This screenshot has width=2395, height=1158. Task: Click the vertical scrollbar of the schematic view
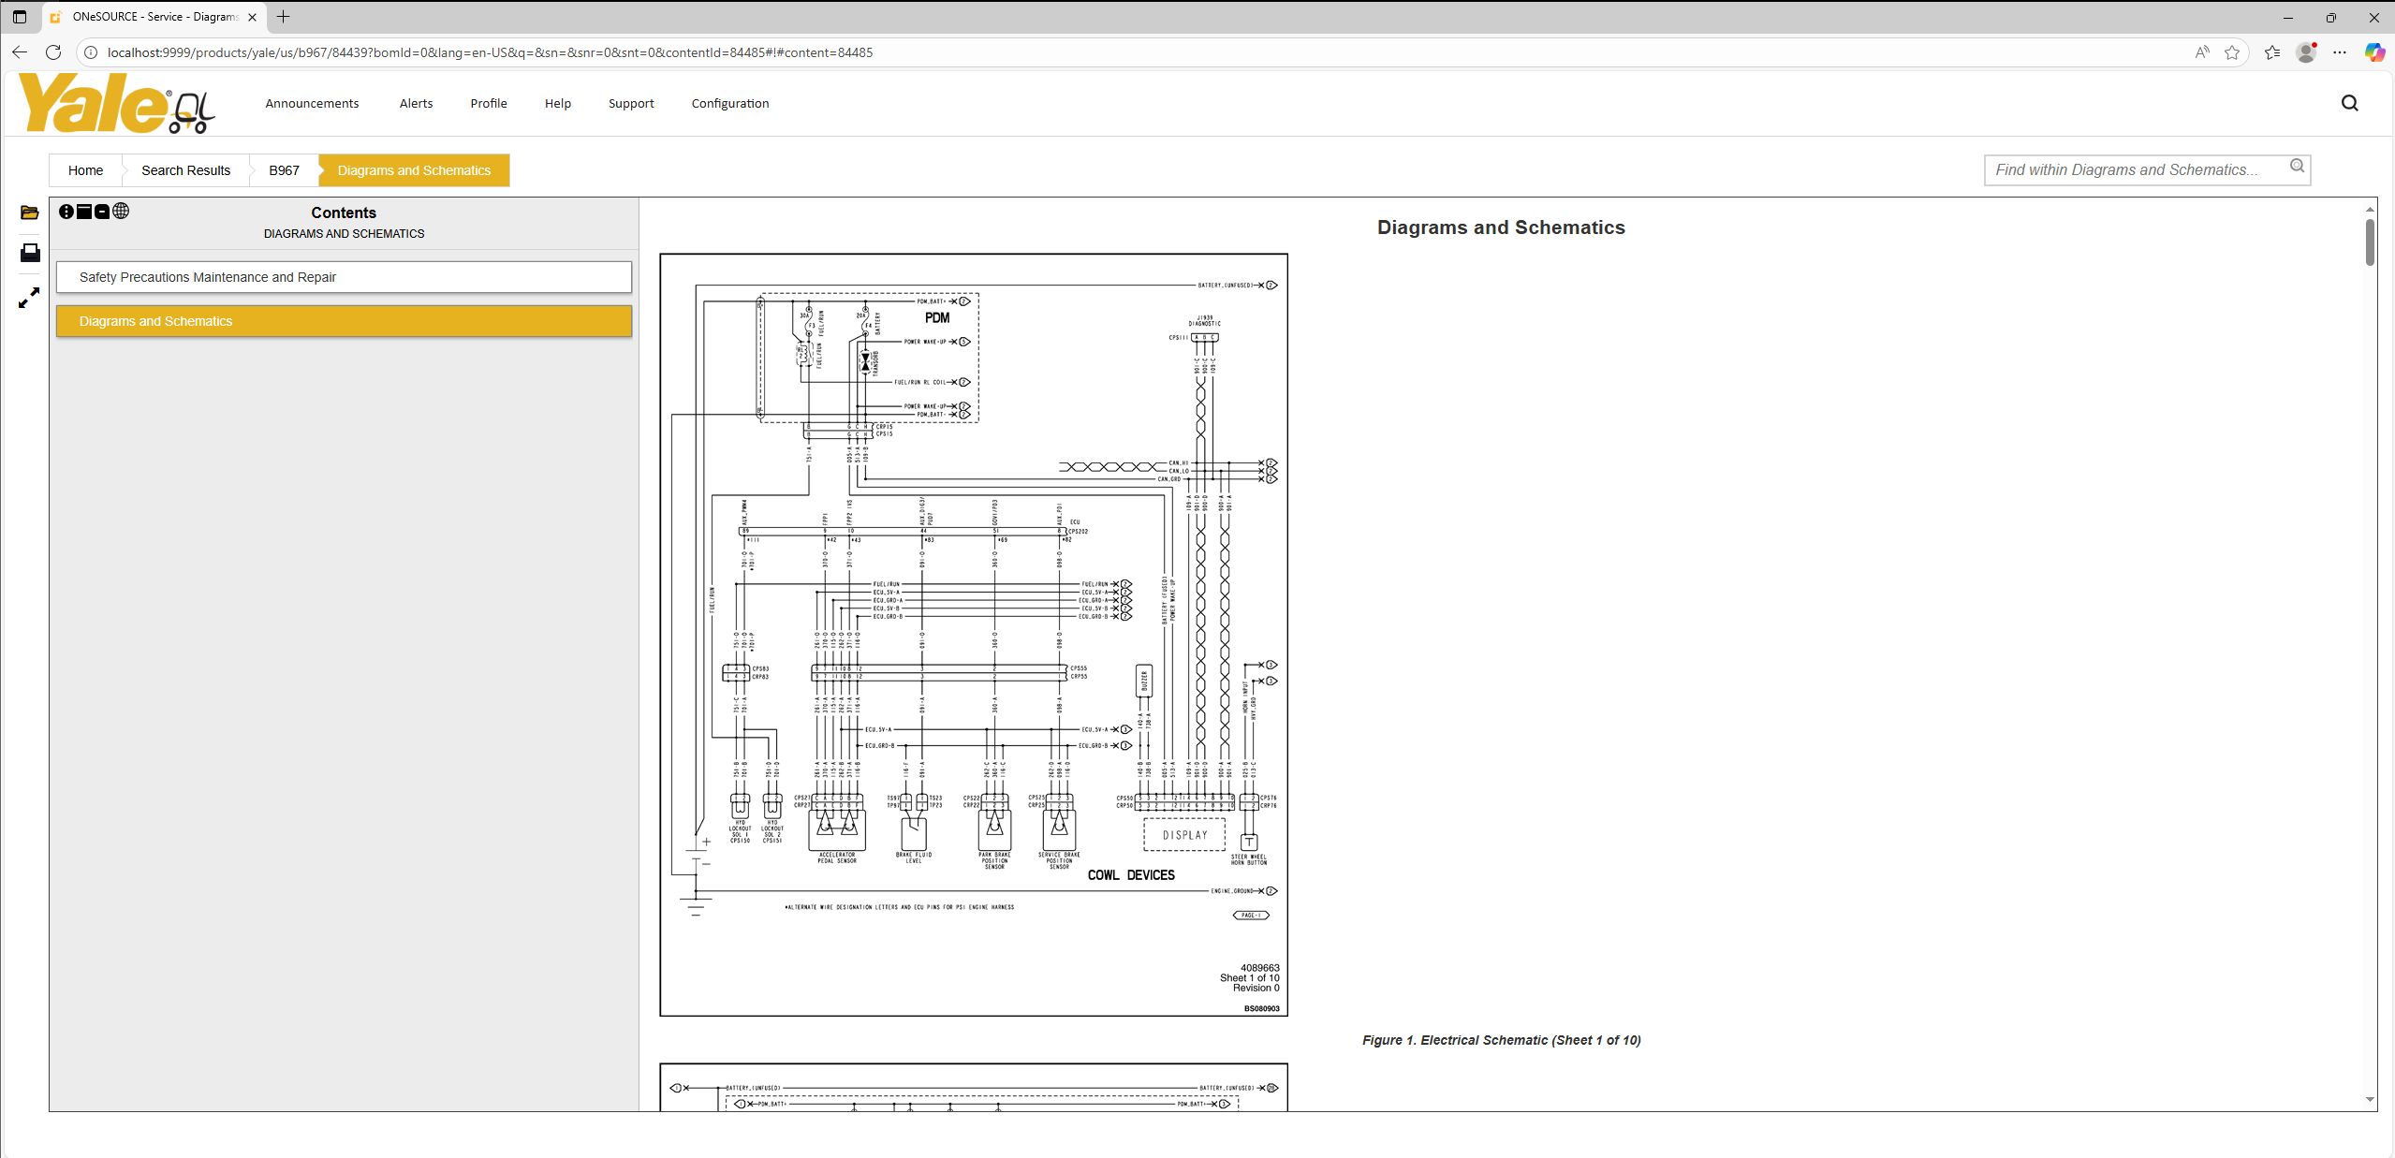pyautogui.click(x=2371, y=242)
